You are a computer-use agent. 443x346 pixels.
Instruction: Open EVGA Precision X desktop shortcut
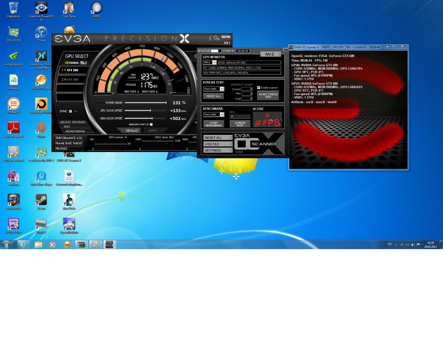(14, 154)
